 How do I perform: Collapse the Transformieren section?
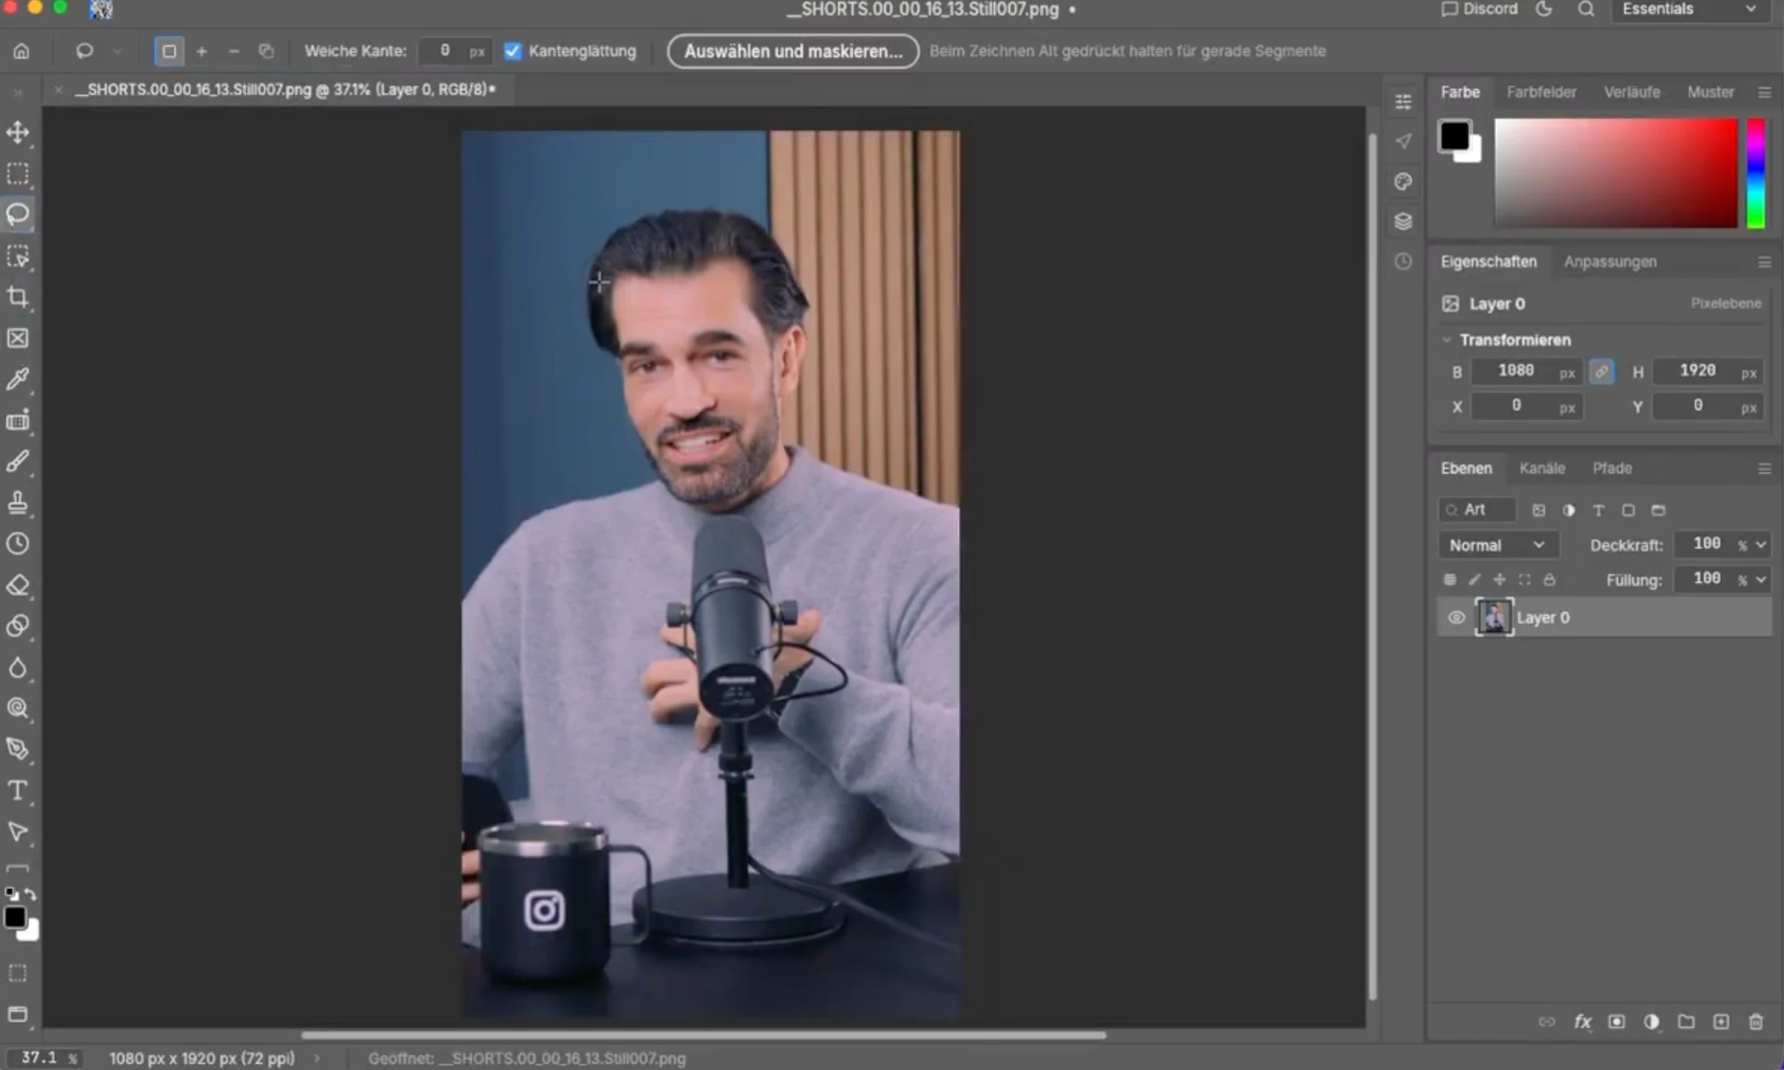pos(1447,340)
